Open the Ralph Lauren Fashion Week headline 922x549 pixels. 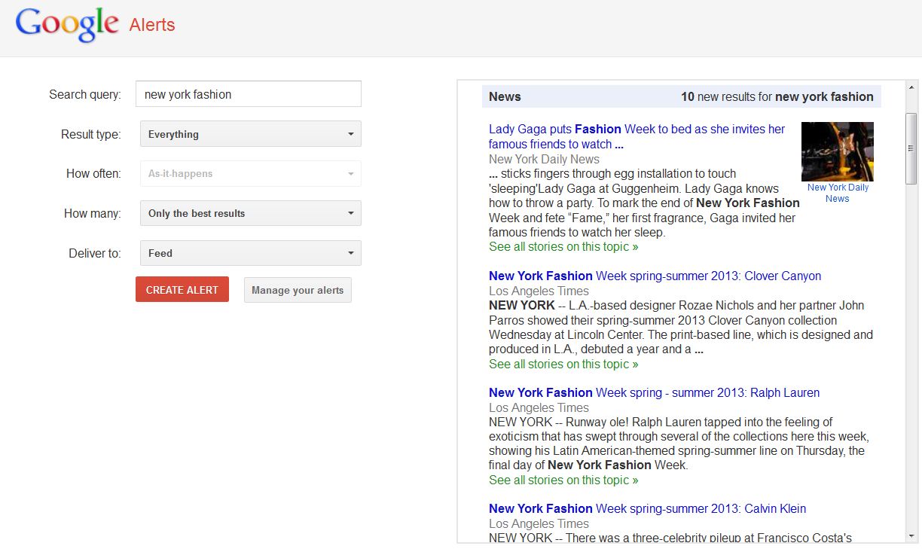(x=654, y=392)
